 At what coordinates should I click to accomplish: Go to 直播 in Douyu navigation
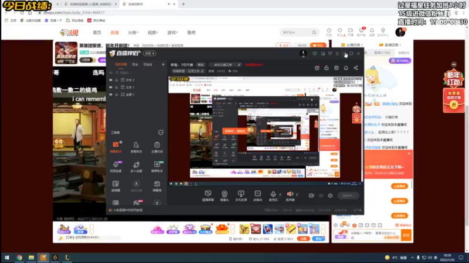(114, 33)
